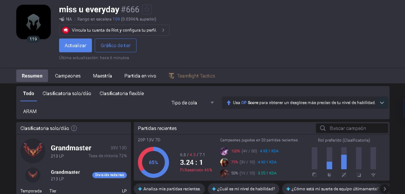Click the Tasa de victoria 72% text
405x194 pixels.
click(x=107, y=156)
